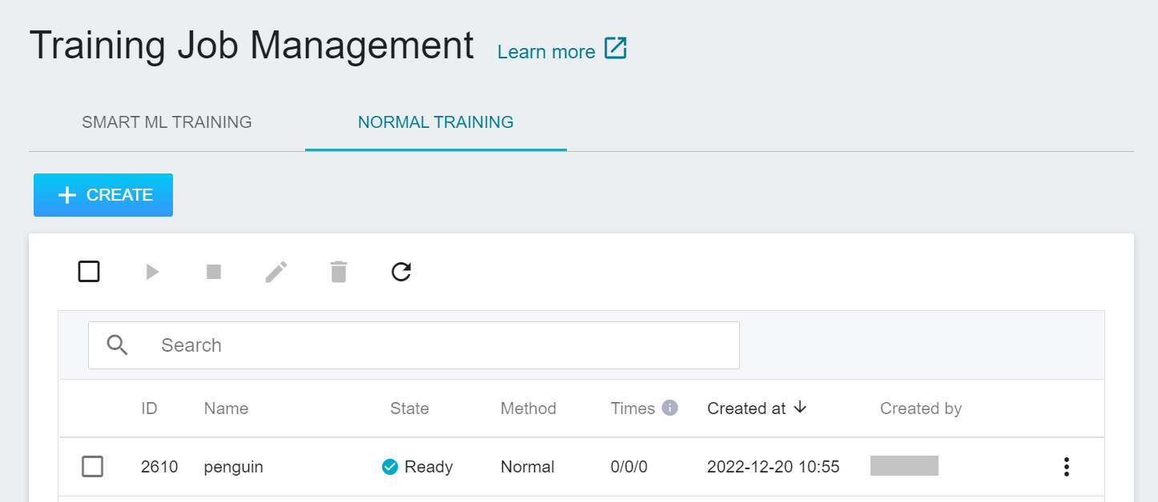
Task: Click the start (play) job icon
Action: [152, 273]
